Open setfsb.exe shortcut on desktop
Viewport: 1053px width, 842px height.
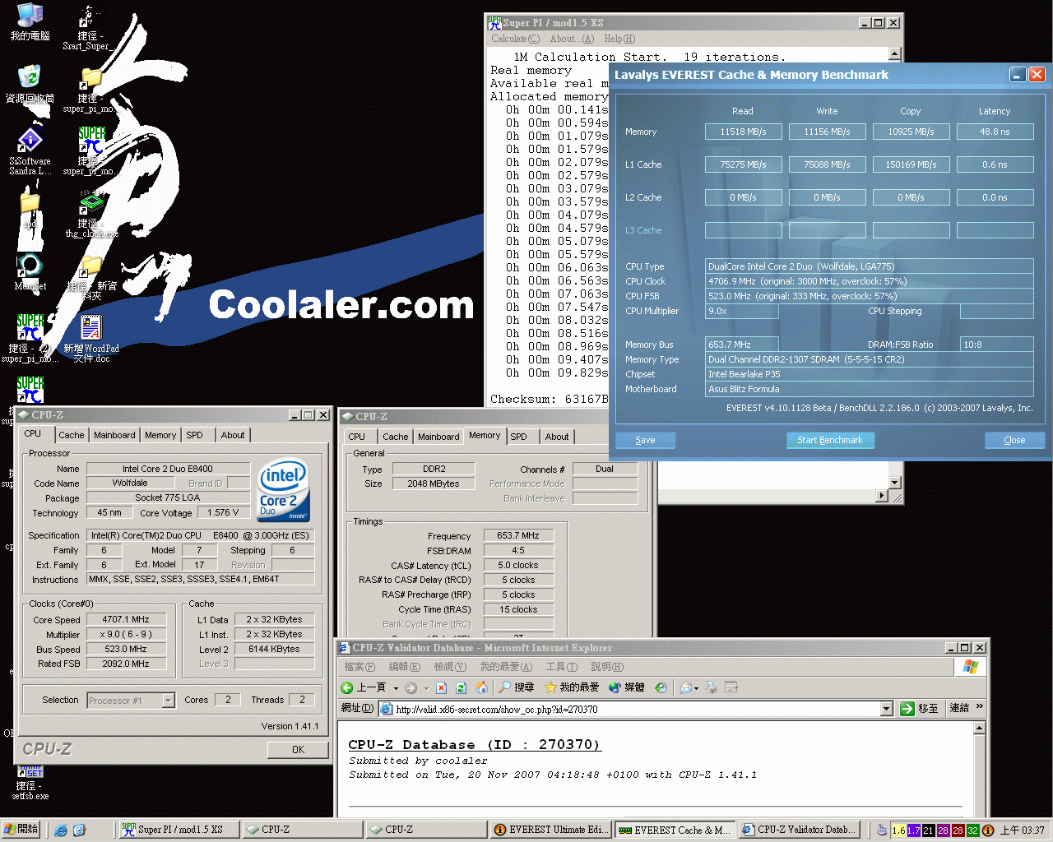click(30, 784)
